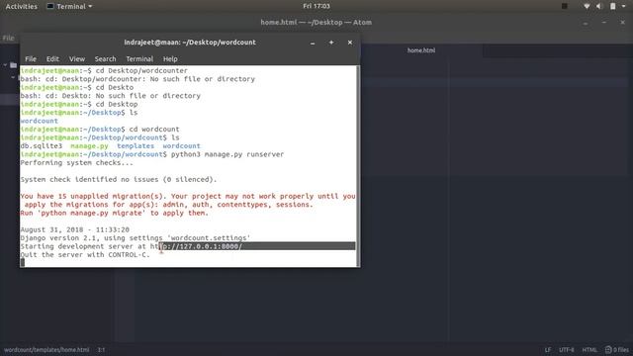Click the terminal cursor input line
The width and height of the screenshot is (633, 356).
[x=188, y=263]
